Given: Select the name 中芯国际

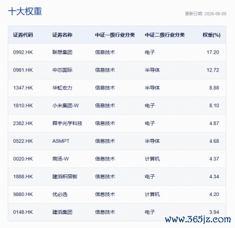Looking at the screenshot, I should [62, 70].
